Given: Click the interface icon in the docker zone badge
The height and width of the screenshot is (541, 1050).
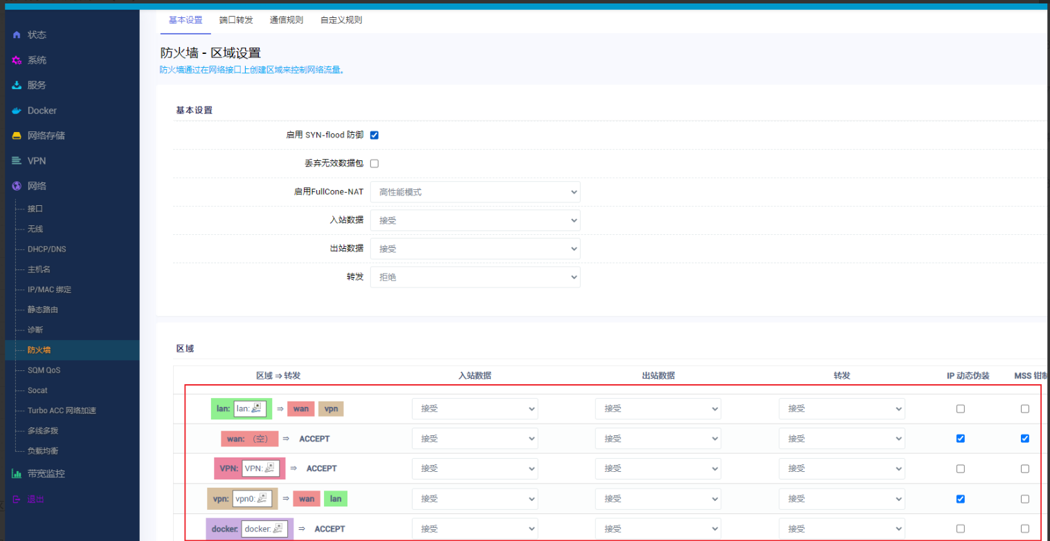Looking at the screenshot, I should [x=279, y=529].
